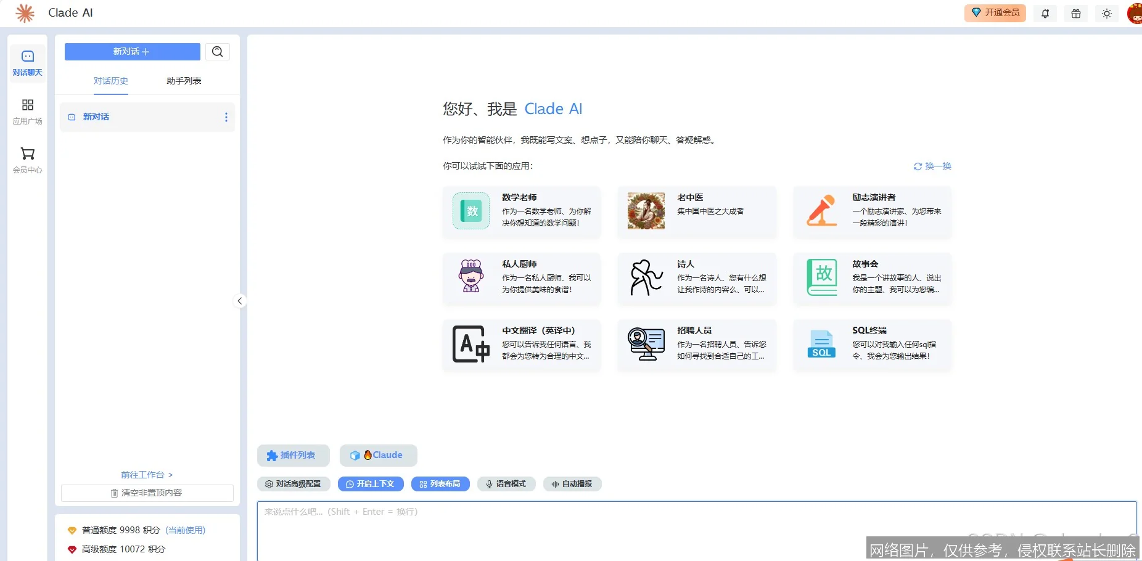Collapse the sidebar with the chevron
The image size is (1142, 561).
click(239, 301)
